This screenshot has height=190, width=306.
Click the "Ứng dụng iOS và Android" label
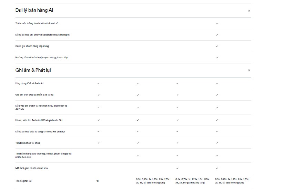[29, 83]
